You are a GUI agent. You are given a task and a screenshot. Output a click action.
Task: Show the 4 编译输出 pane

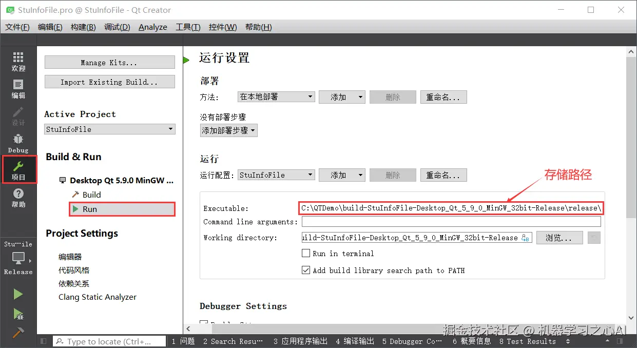coord(355,341)
